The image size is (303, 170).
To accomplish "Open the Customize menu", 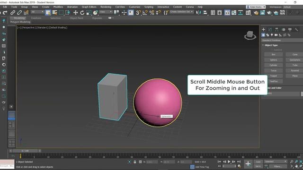I will click(134, 7).
